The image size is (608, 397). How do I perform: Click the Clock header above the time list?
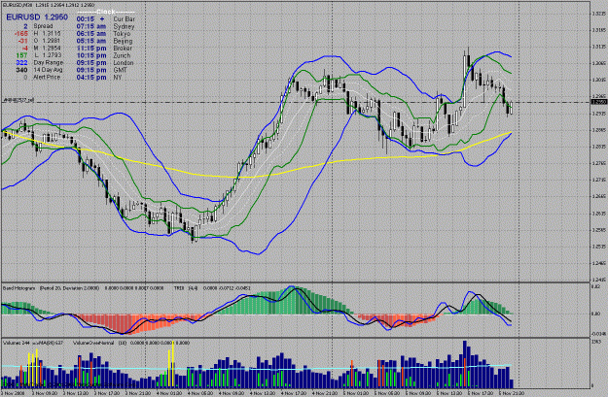106,12
